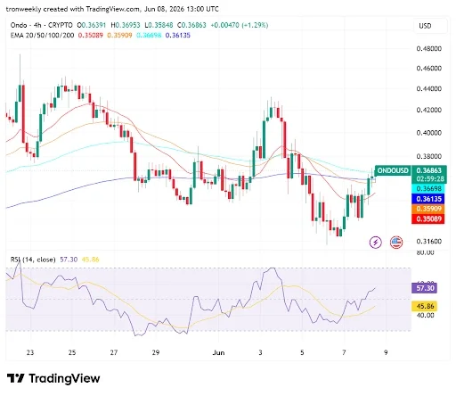Click the date label 7 on time axis
This screenshot has height=396, width=456.
[x=344, y=352]
